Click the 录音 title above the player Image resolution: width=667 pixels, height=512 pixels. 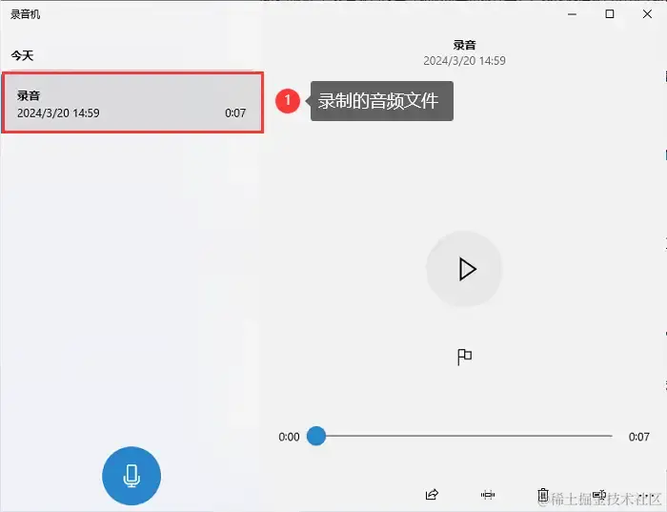coord(465,45)
